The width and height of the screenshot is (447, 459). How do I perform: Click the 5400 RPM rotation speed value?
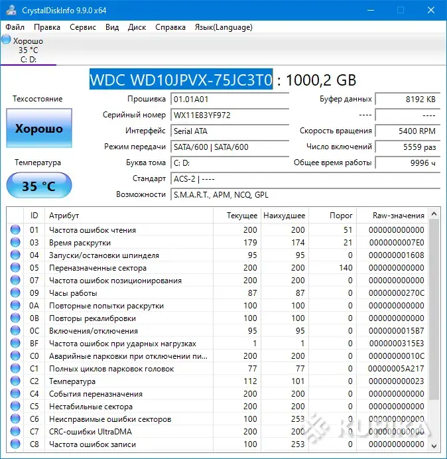click(x=407, y=131)
